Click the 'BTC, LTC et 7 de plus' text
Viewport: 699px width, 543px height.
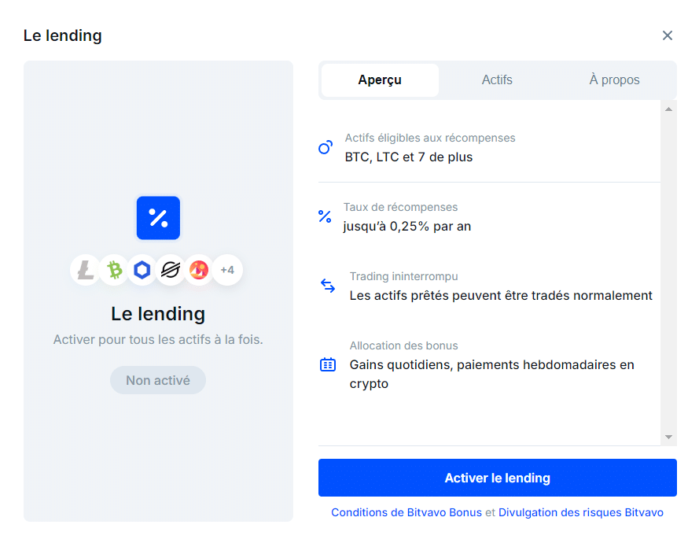408,157
